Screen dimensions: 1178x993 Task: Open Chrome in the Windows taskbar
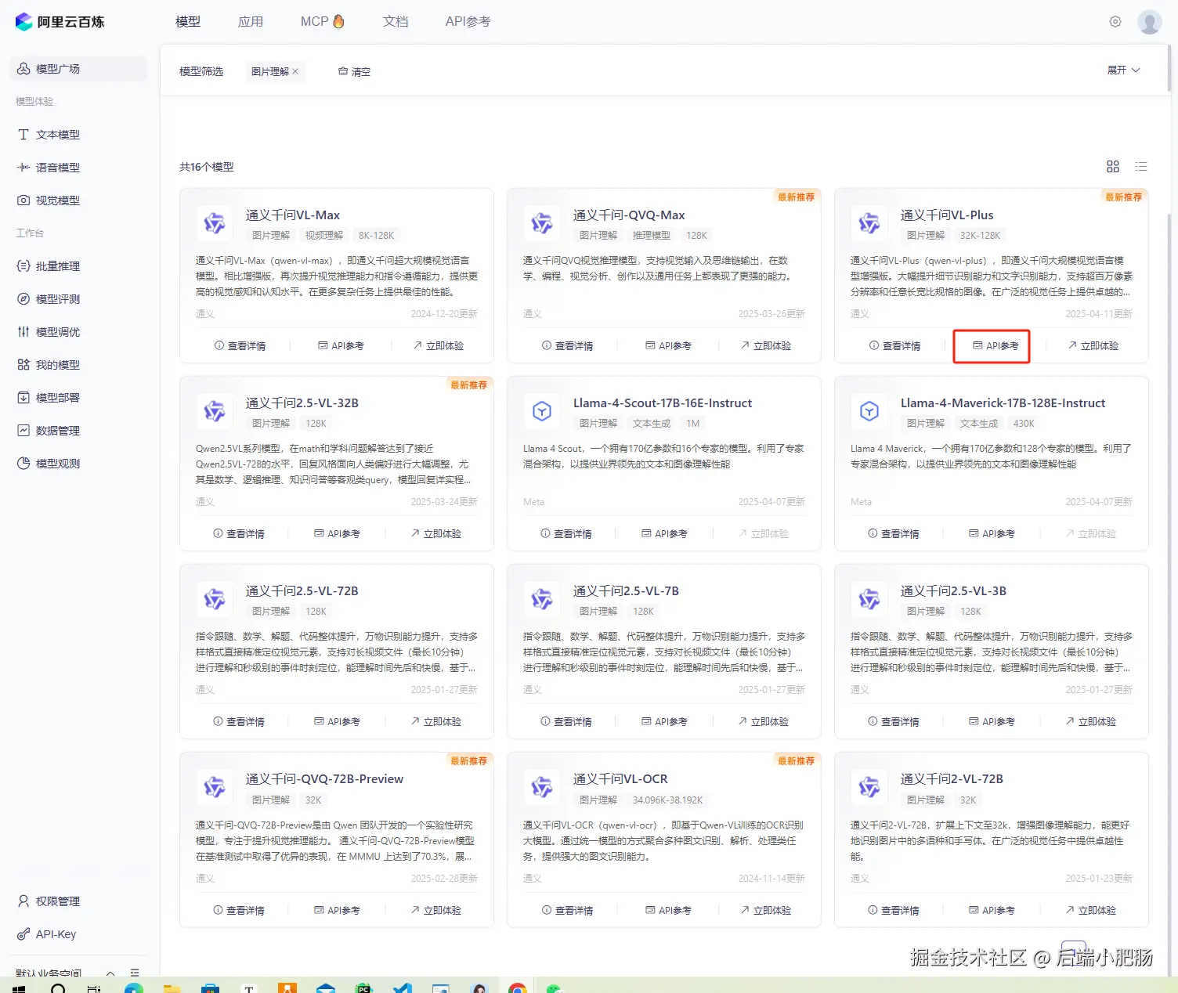(518, 988)
